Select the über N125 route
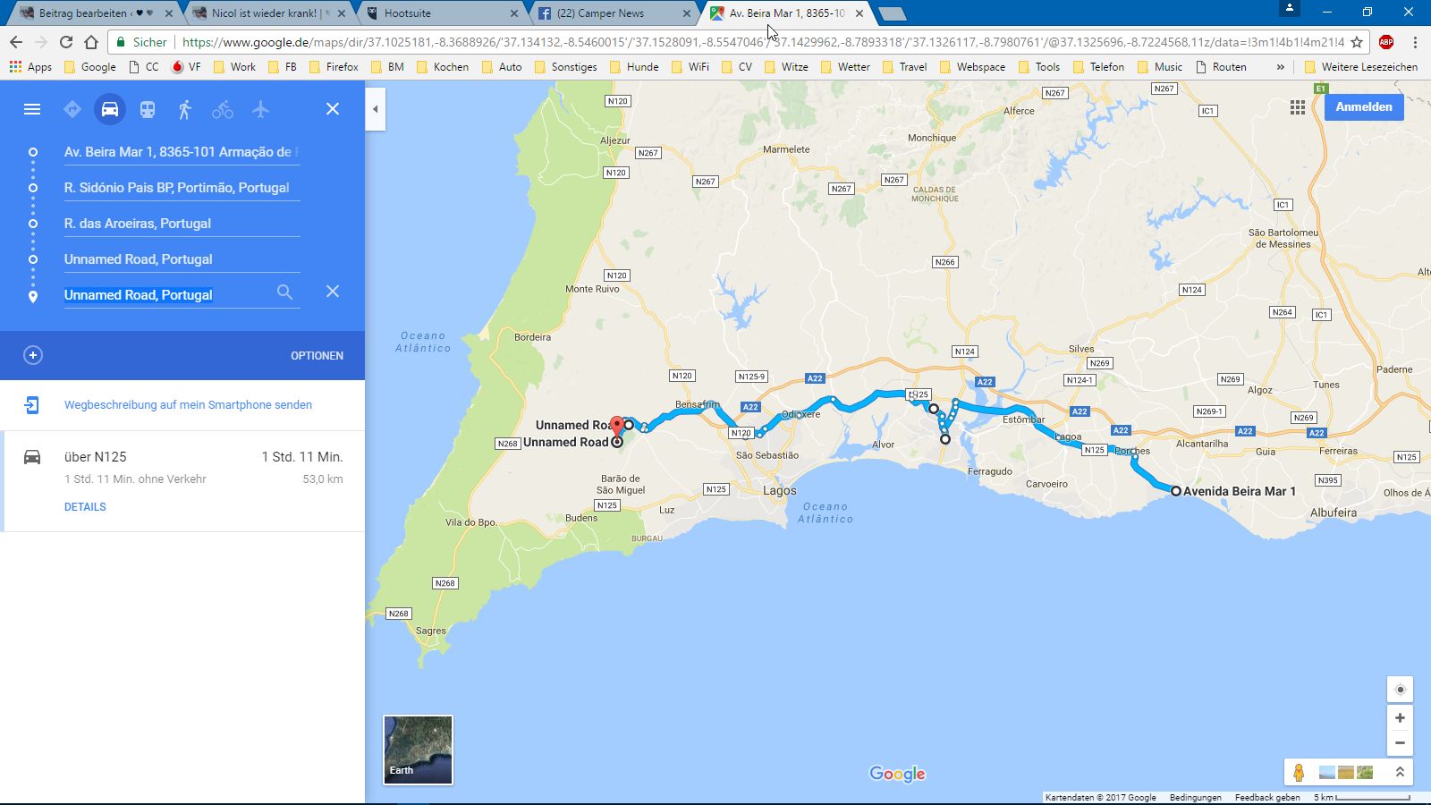This screenshot has height=805, width=1431. coord(182,481)
